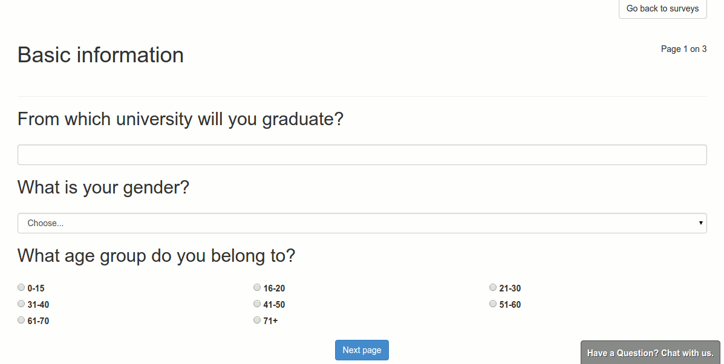
Task: Focus the university name text field
Action: pos(362,155)
